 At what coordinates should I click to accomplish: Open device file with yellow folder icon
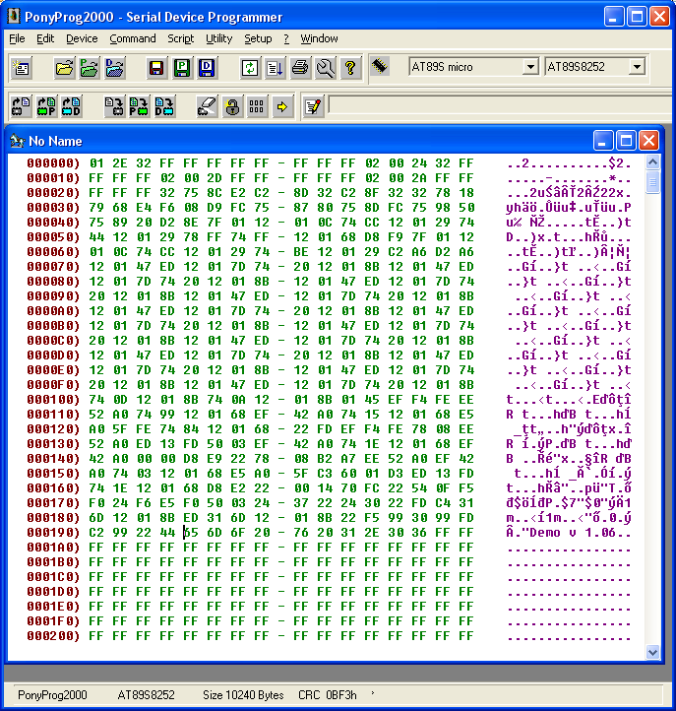pyautogui.click(x=64, y=68)
